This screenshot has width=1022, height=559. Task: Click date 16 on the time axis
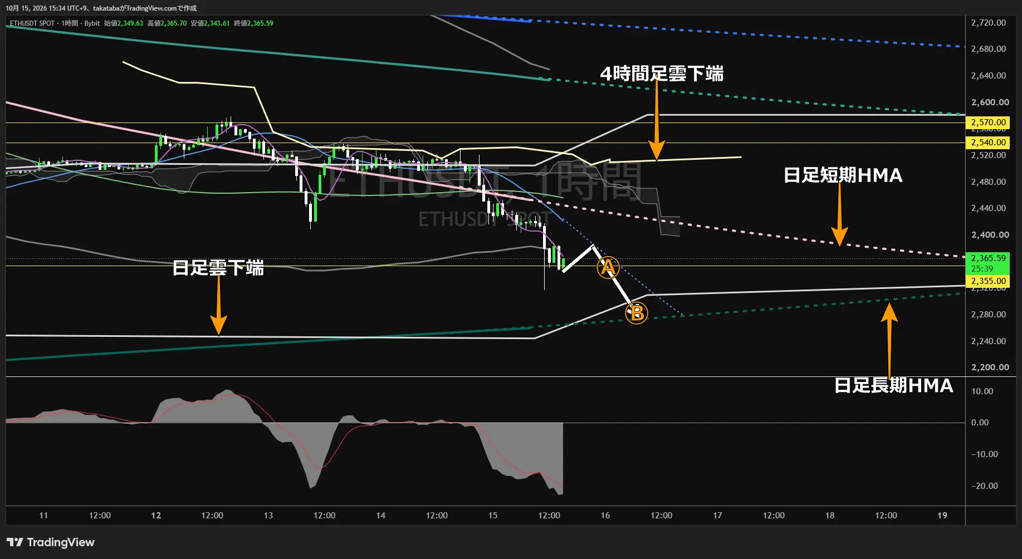click(x=605, y=516)
